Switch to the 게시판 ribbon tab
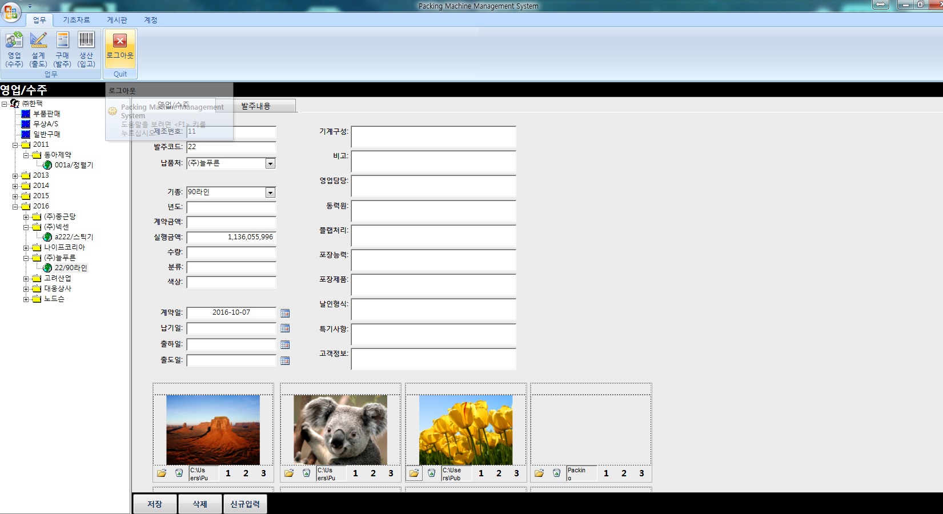Screen dimensions: 943x514 pyautogui.click(x=117, y=20)
